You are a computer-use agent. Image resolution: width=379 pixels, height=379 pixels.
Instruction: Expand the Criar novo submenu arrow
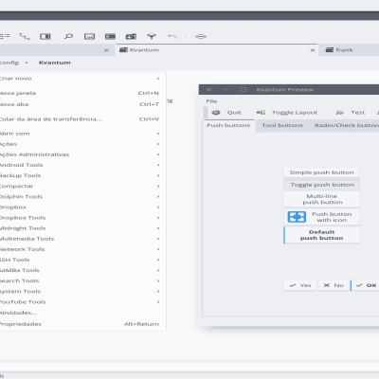pyautogui.click(x=158, y=79)
